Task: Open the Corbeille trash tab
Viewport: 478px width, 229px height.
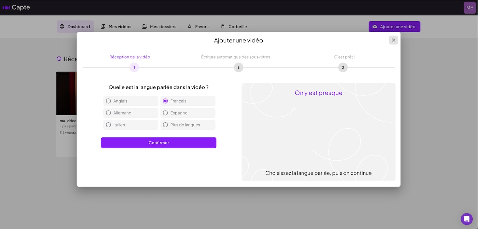Action: pyautogui.click(x=234, y=27)
